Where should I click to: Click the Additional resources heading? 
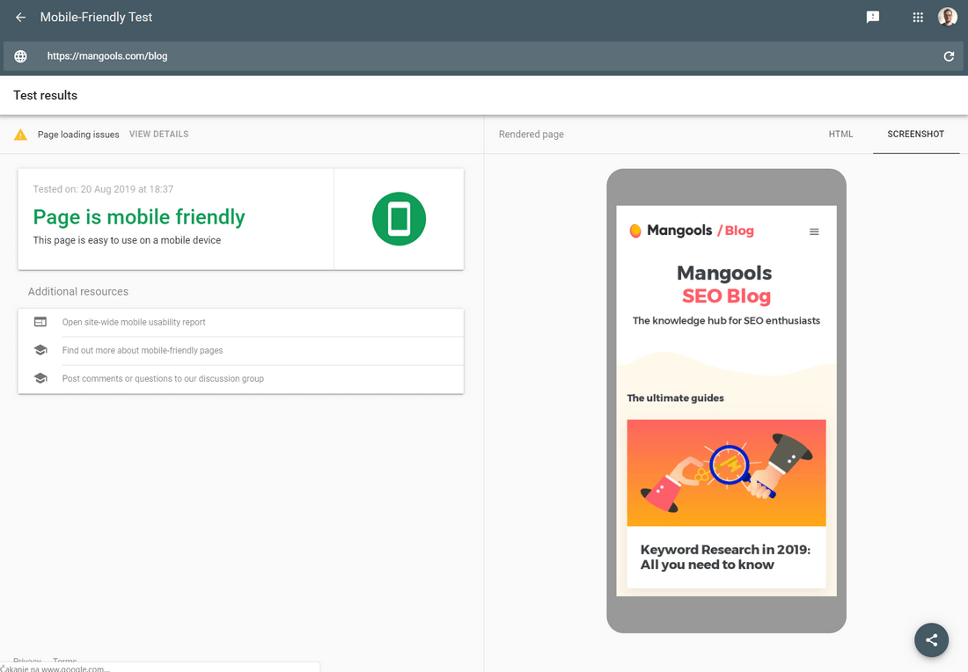coord(77,291)
